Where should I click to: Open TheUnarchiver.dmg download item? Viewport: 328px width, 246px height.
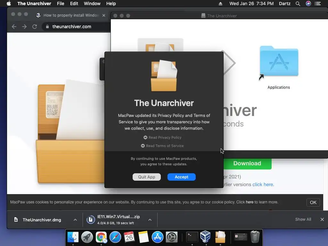(42, 220)
